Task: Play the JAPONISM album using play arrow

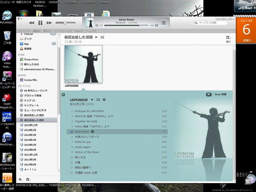Action: point(92,100)
